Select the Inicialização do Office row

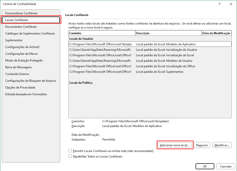[x=150, y=66]
